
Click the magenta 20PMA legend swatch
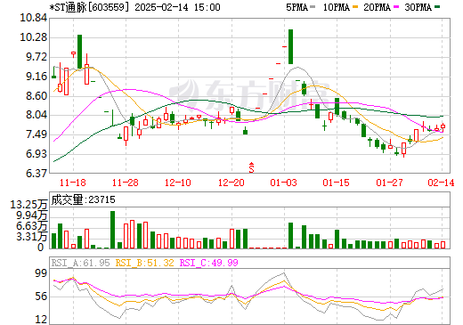tap(396, 7)
